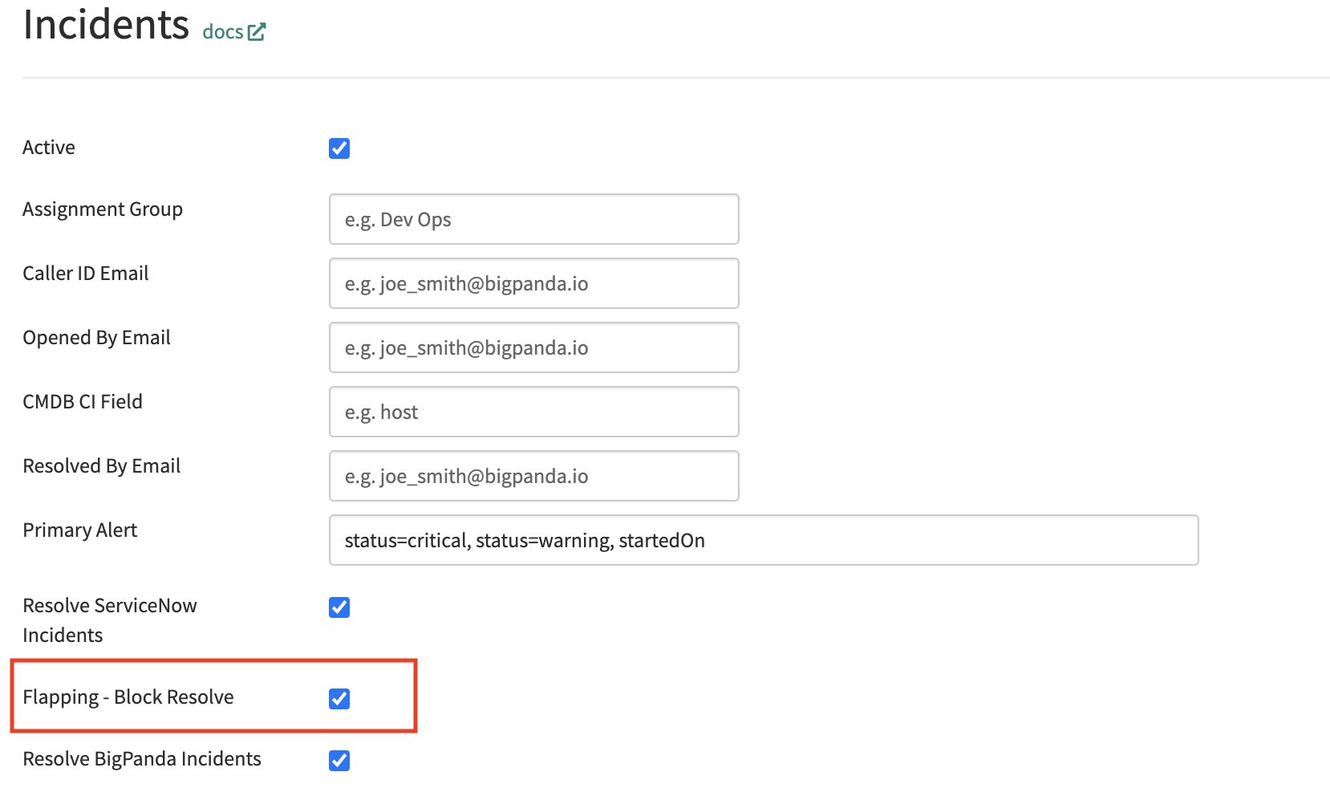1330x788 pixels.
Task: Click the Resolved By Email label
Action: click(x=102, y=466)
